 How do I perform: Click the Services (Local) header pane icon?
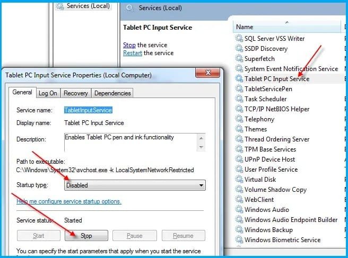coord(129,8)
